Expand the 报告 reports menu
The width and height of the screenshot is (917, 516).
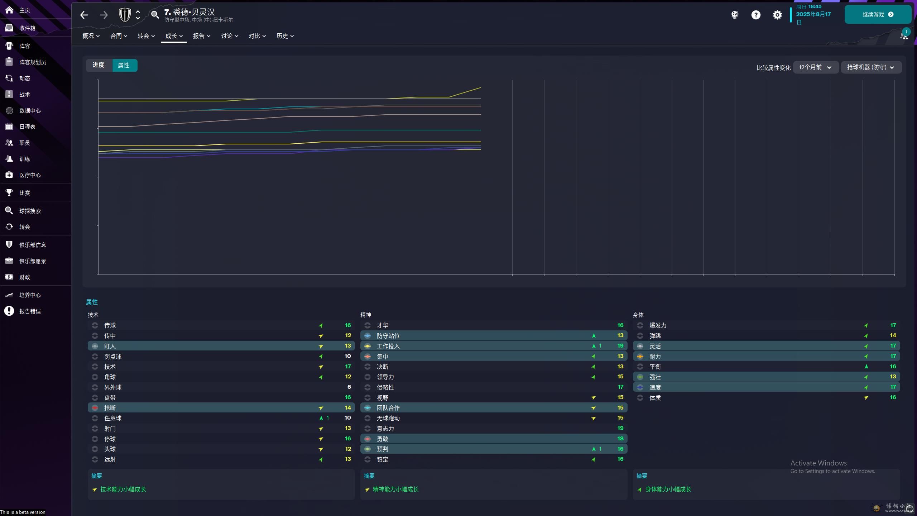[x=202, y=36]
